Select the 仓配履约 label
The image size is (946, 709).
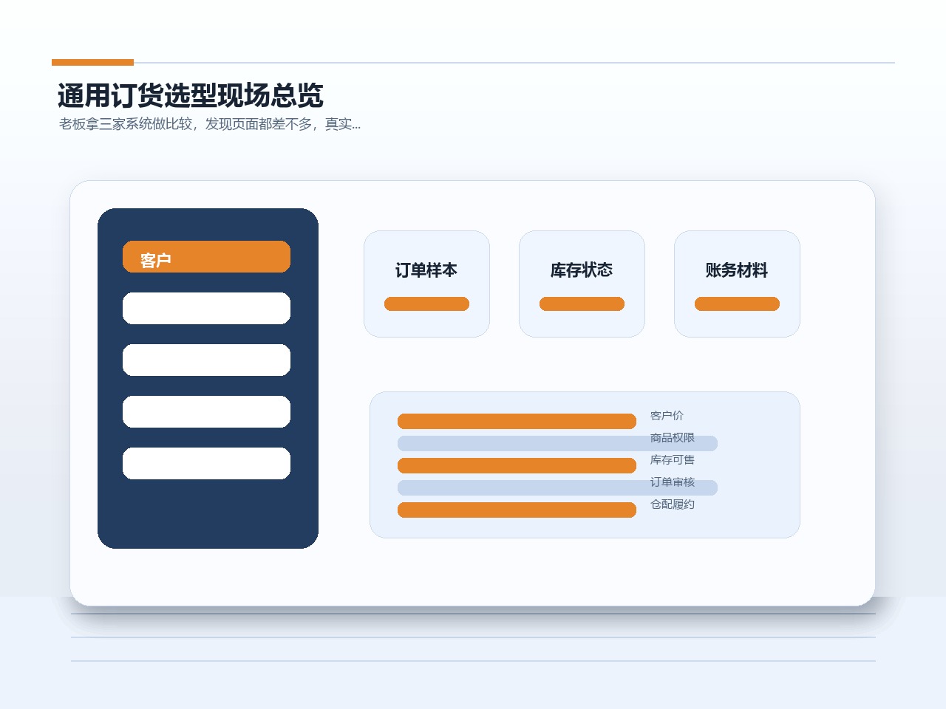(673, 504)
